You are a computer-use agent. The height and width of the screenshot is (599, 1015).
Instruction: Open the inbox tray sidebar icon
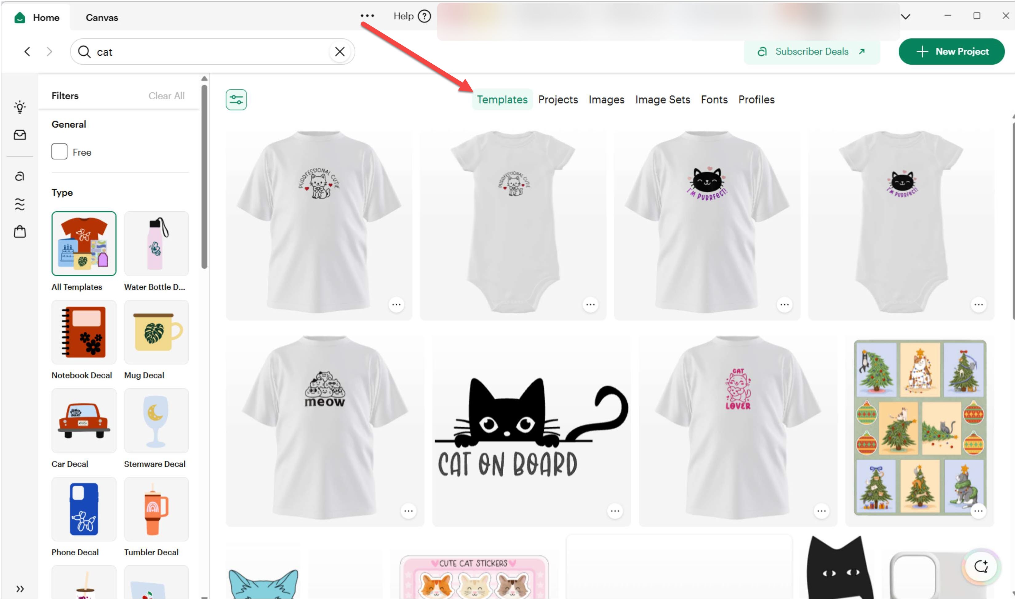20,135
